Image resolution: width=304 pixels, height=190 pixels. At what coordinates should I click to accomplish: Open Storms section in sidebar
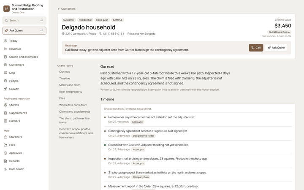point(24,105)
